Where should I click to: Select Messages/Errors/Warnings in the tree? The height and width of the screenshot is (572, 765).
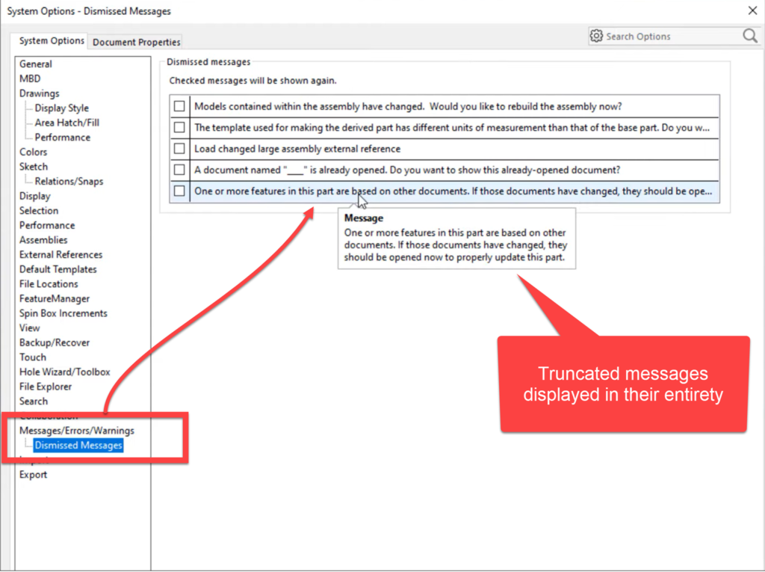point(77,431)
